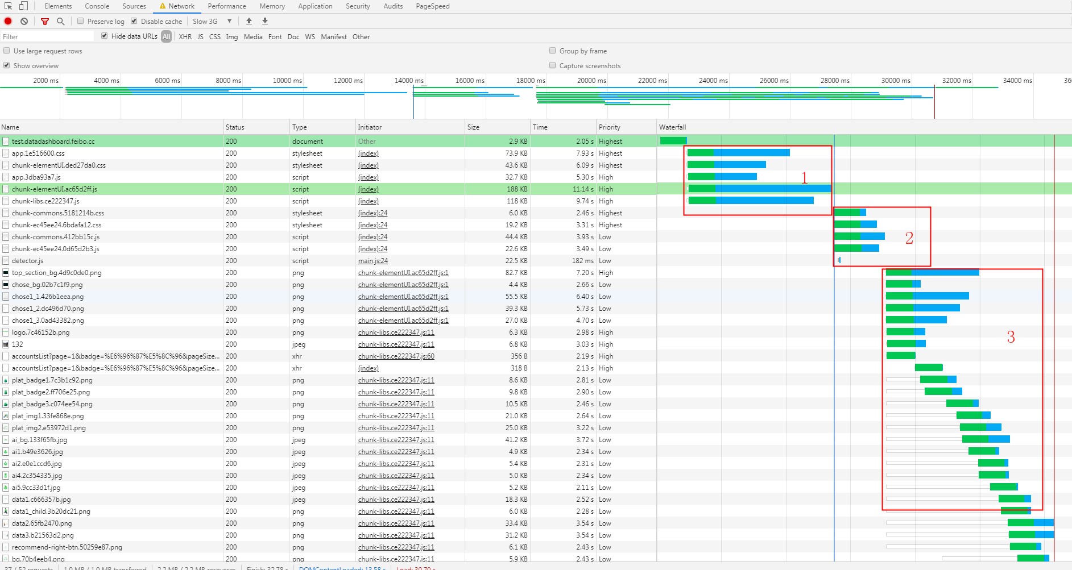The width and height of the screenshot is (1072, 570).
Task: Uncheck Hide data URLs
Action: 104,36
